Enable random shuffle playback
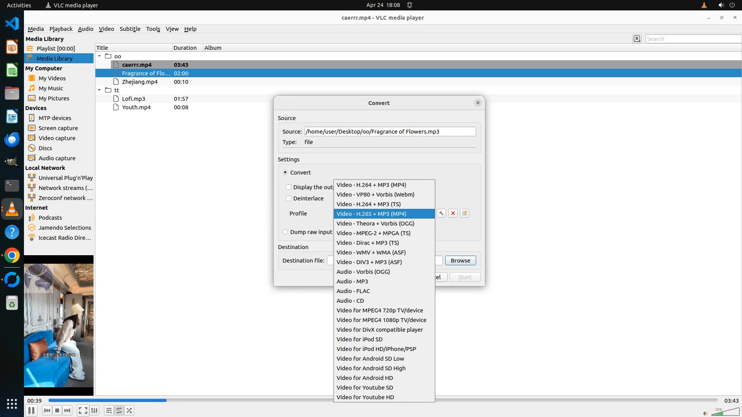Screen dimensions: 742x417 coord(129,410)
